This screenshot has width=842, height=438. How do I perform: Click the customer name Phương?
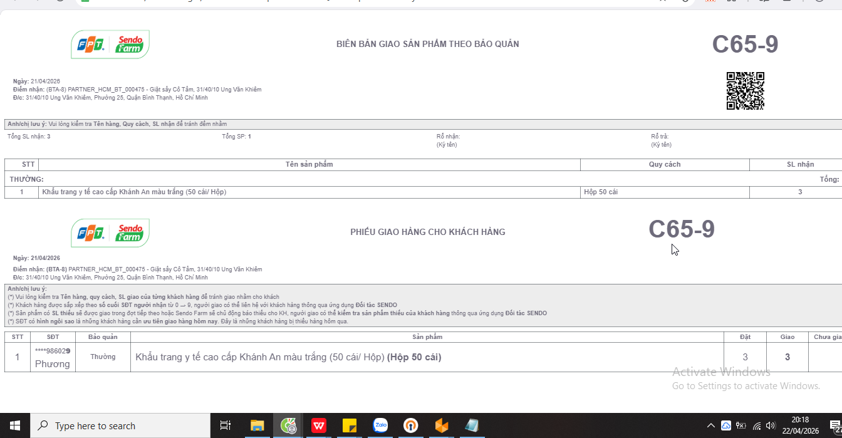[53, 363]
